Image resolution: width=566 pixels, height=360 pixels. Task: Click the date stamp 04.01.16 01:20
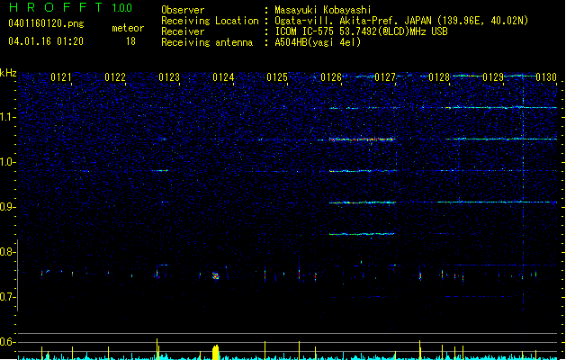pyautogui.click(x=46, y=41)
